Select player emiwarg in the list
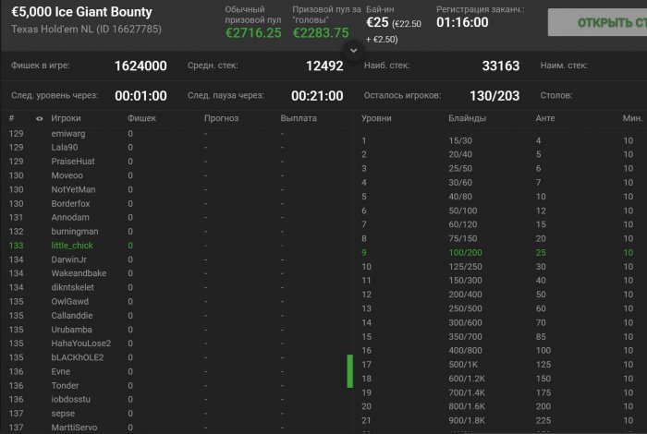The width and height of the screenshot is (647, 434). coord(177,134)
